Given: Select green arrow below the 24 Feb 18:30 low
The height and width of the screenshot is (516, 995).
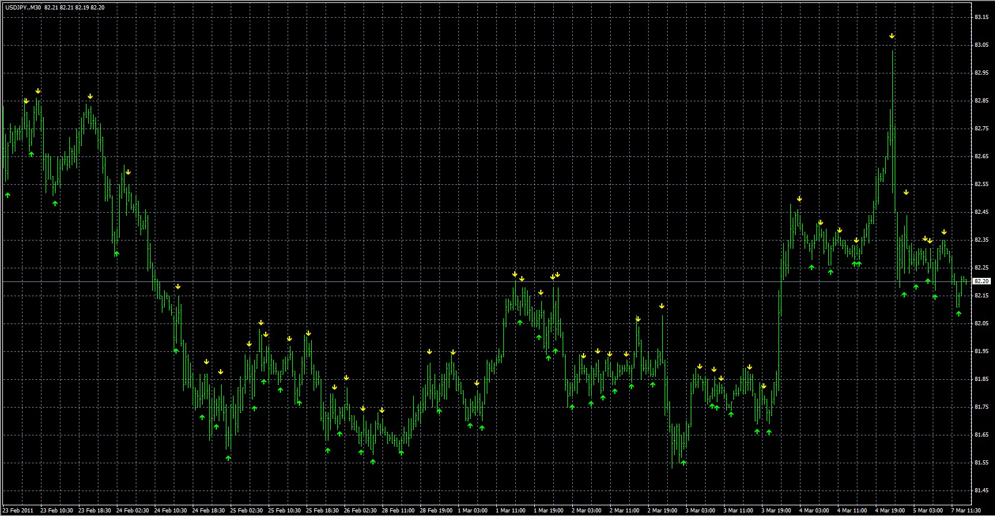Looking at the screenshot, I should pyautogui.click(x=228, y=458).
